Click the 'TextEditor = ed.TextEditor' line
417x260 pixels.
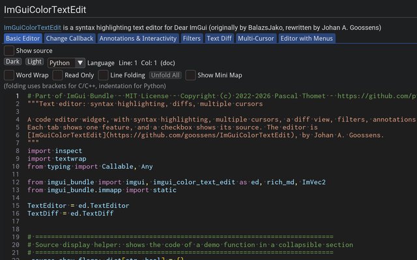coord(78,205)
